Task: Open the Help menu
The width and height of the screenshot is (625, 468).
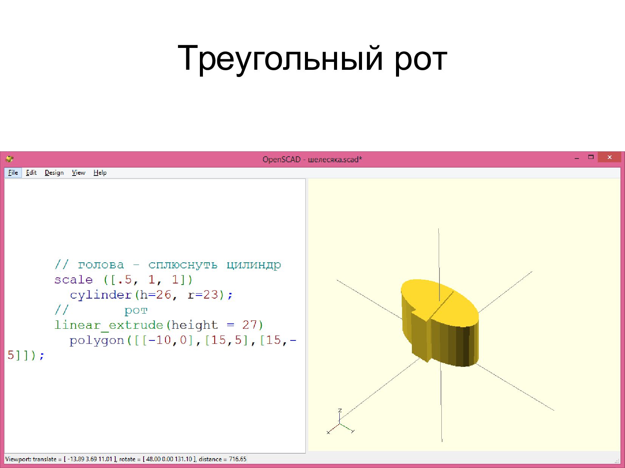Action: click(100, 172)
